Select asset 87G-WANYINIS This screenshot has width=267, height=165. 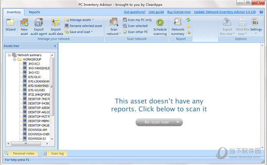38,86
